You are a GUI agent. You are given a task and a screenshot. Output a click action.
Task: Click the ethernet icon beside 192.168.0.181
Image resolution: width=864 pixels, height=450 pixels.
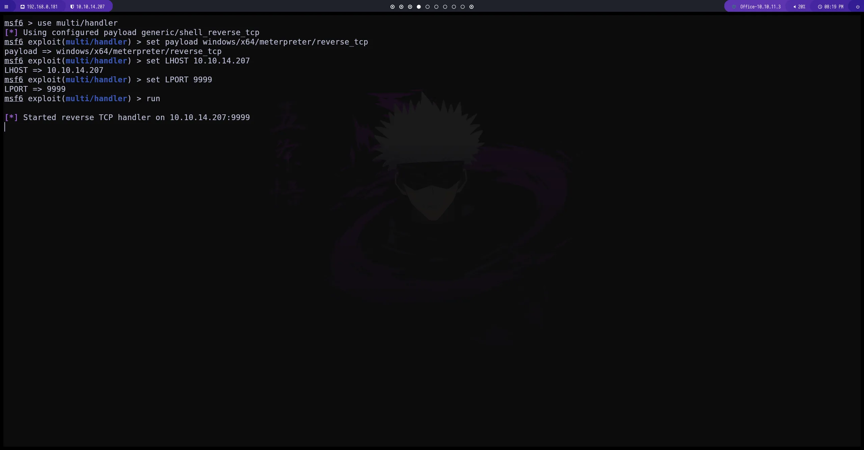(23, 7)
